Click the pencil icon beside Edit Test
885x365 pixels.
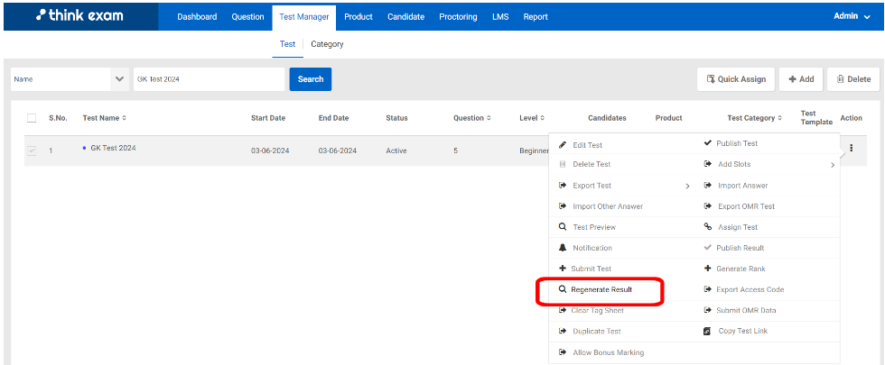pyautogui.click(x=563, y=144)
